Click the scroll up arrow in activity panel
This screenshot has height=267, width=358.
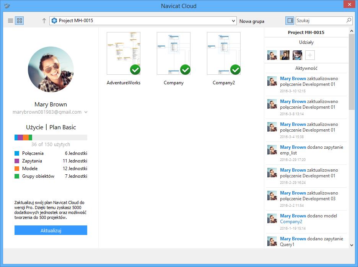point(351,31)
